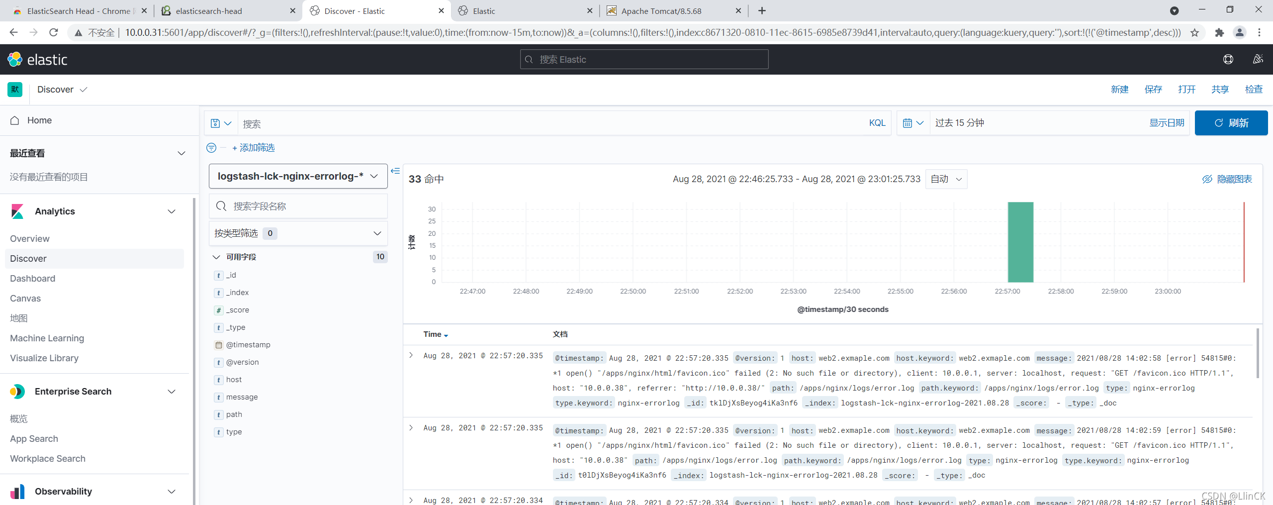Collapse the 最近查看 section
The image size is (1273, 505).
[x=182, y=153]
